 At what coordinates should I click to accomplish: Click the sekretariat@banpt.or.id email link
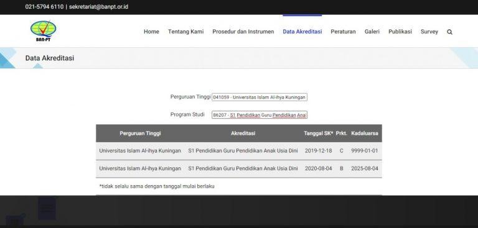(98, 7)
